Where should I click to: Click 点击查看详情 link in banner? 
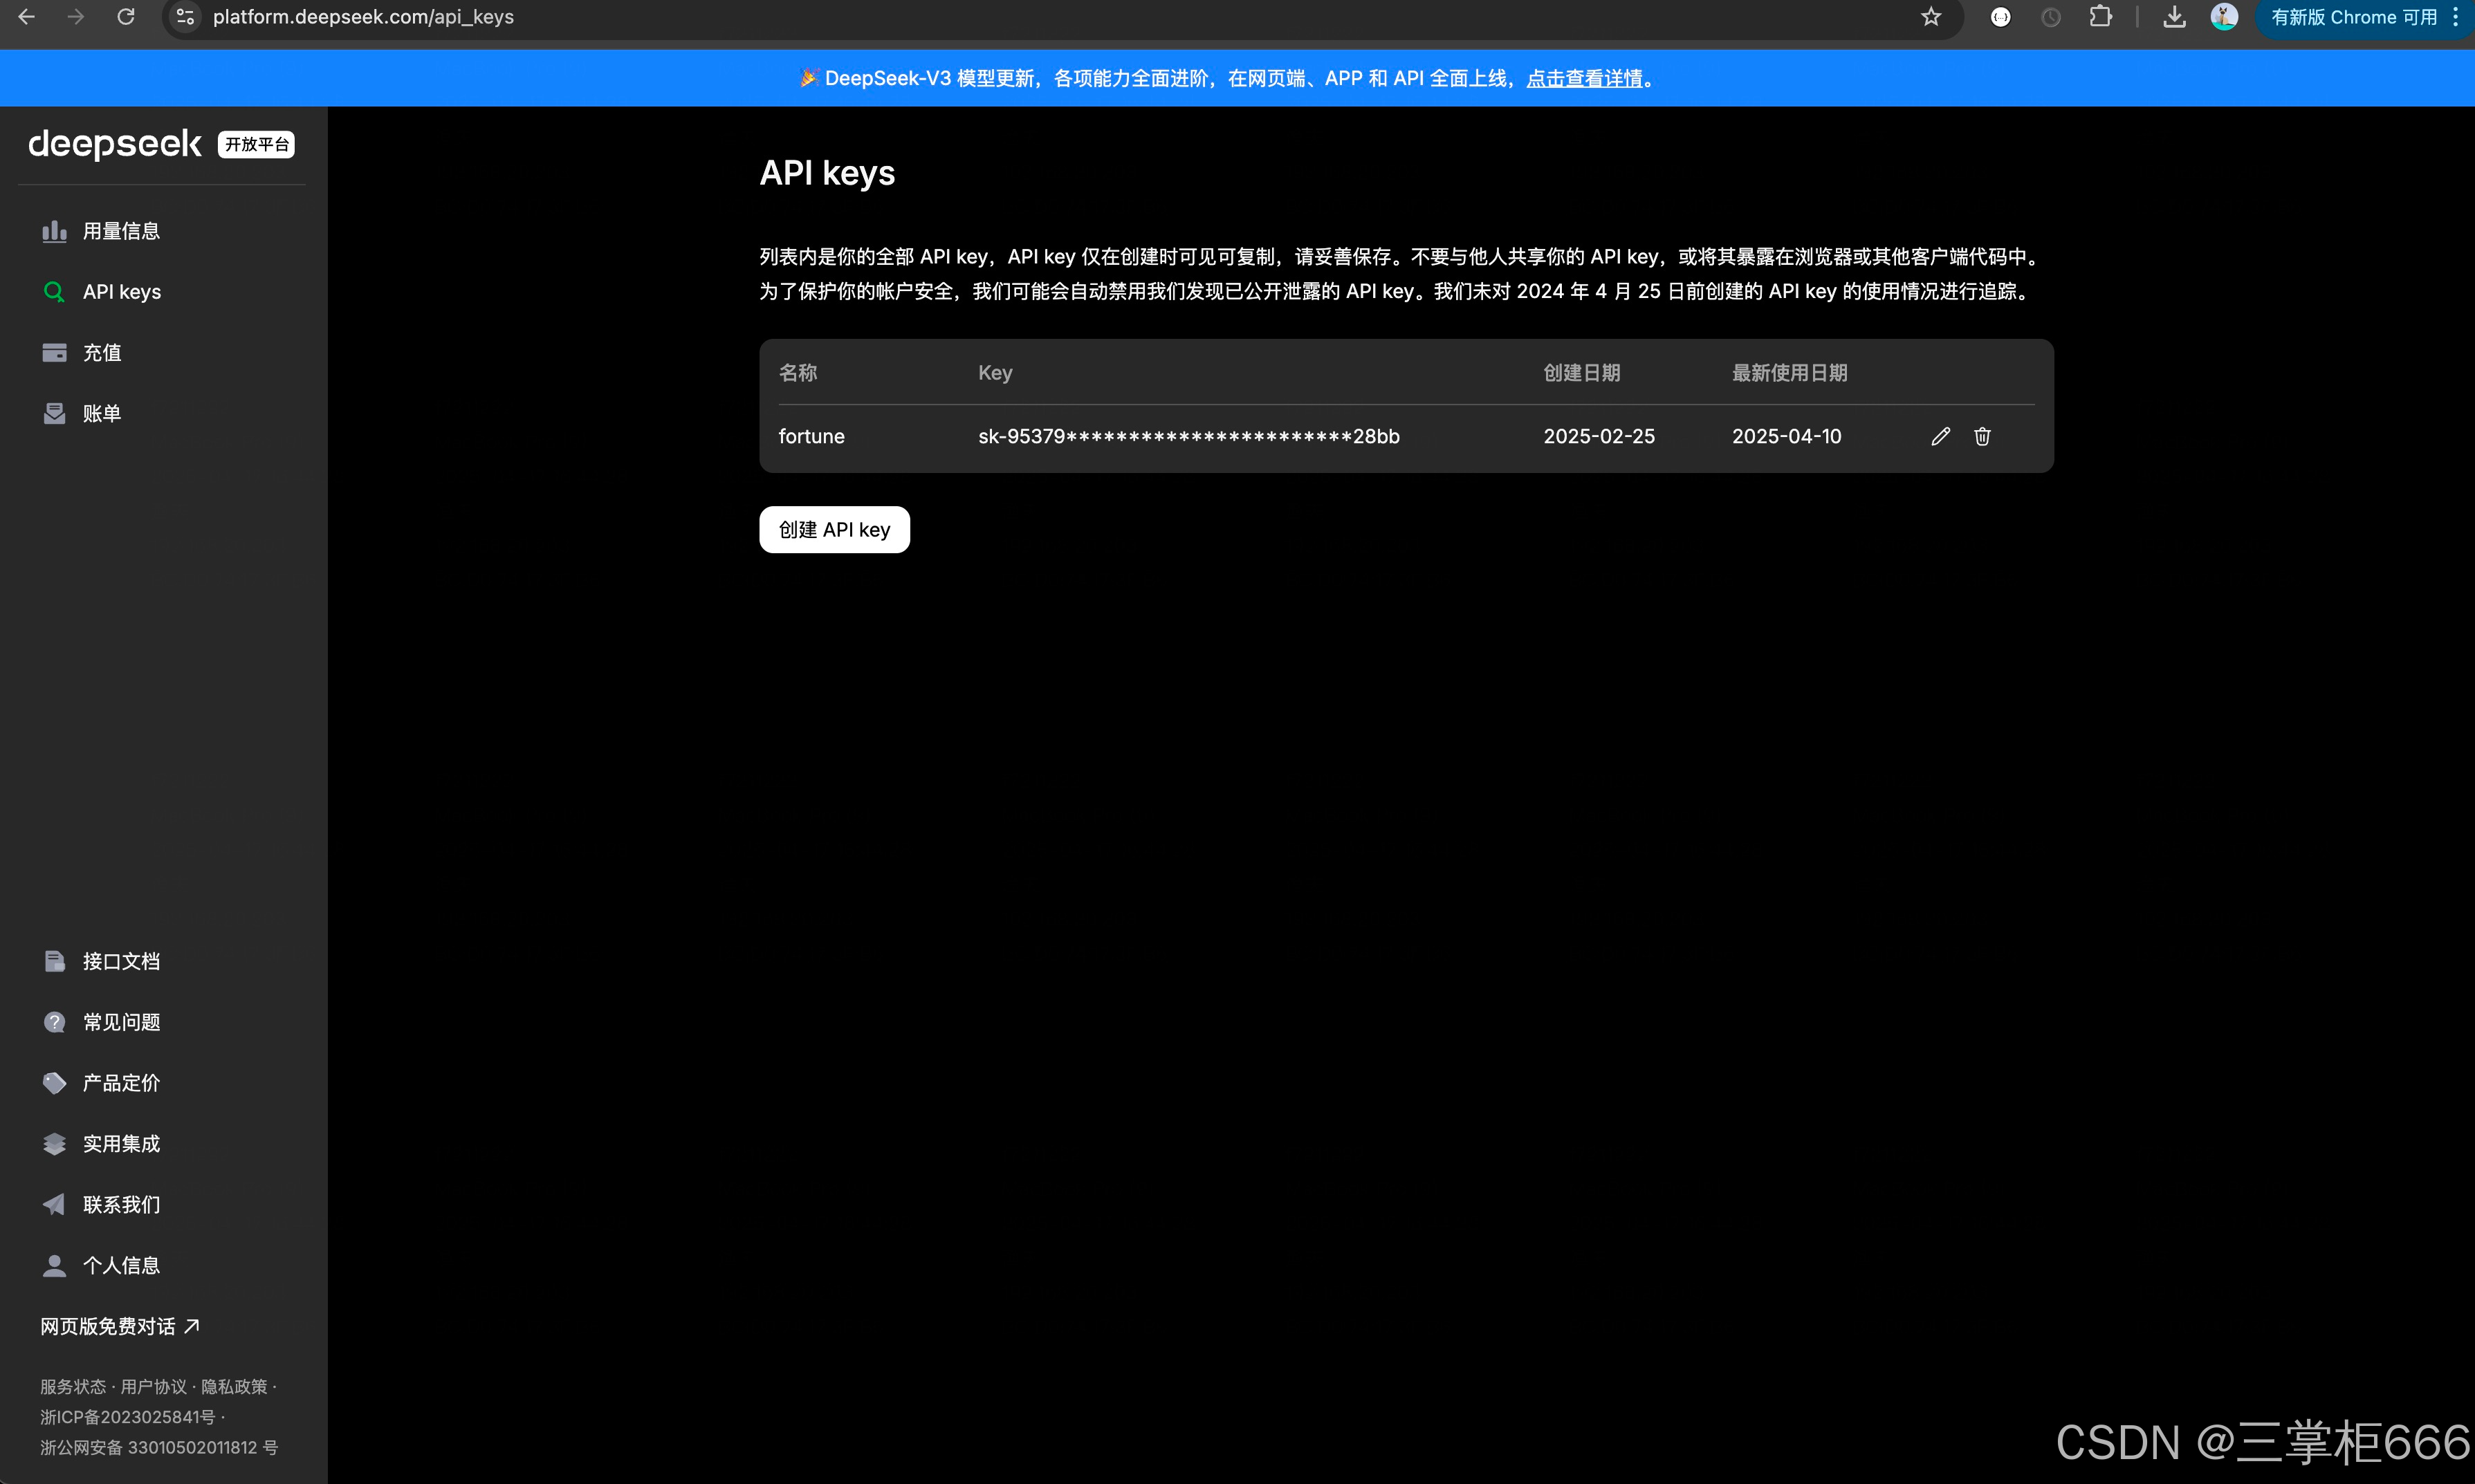pos(1584,78)
